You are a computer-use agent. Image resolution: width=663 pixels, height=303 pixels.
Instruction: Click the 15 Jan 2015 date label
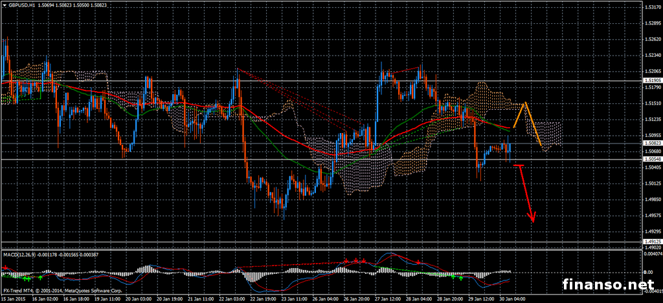pyautogui.click(x=14, y=299)
